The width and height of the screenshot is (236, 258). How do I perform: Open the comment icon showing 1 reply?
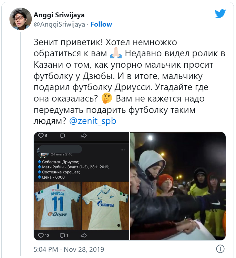point(62,236)
